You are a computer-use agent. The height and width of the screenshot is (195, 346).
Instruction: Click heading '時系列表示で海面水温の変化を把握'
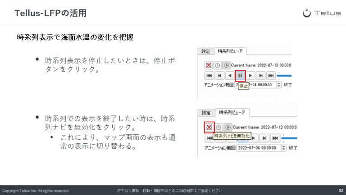(75, 37)
